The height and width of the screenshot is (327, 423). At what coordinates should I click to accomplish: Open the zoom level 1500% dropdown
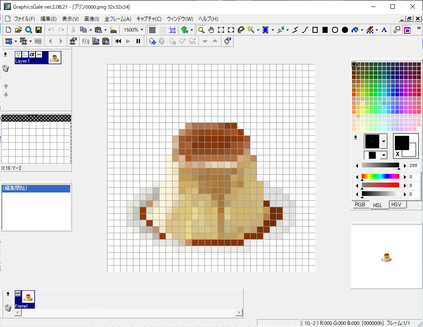142,30
